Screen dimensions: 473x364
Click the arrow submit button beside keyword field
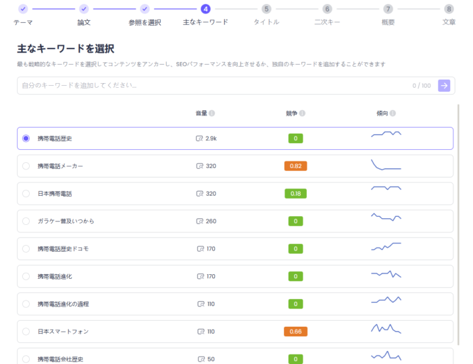click(444, 86)
